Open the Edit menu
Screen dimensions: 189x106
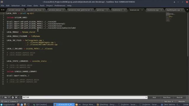point(8,6)
